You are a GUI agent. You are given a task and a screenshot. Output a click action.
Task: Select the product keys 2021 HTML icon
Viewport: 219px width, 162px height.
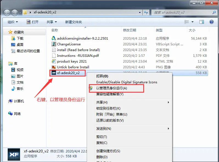click(x=54, y=61)
